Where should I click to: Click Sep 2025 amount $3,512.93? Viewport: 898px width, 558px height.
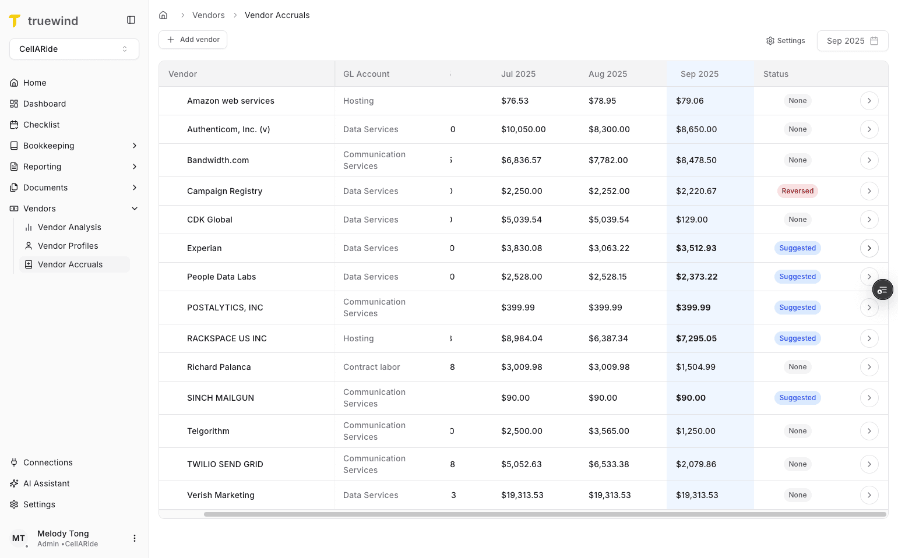point(696,248)
